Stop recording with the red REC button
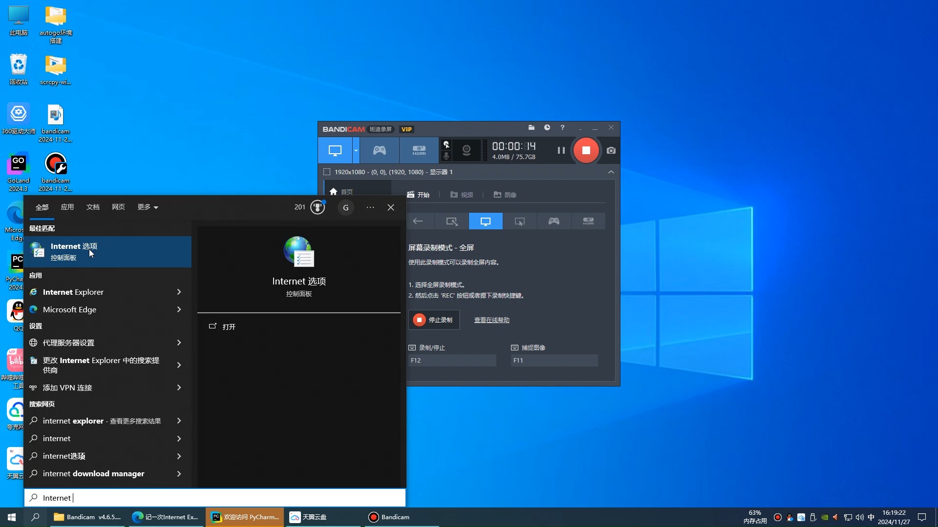938x527 pixels. [586, 150]
